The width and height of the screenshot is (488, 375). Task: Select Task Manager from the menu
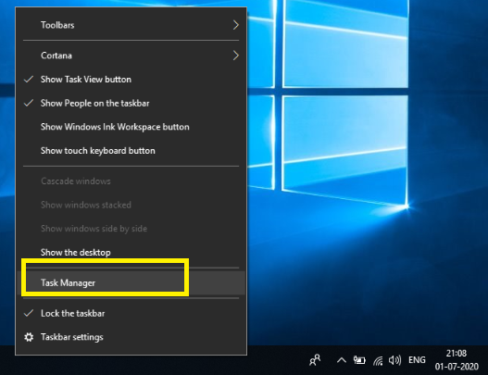(131, 283)
